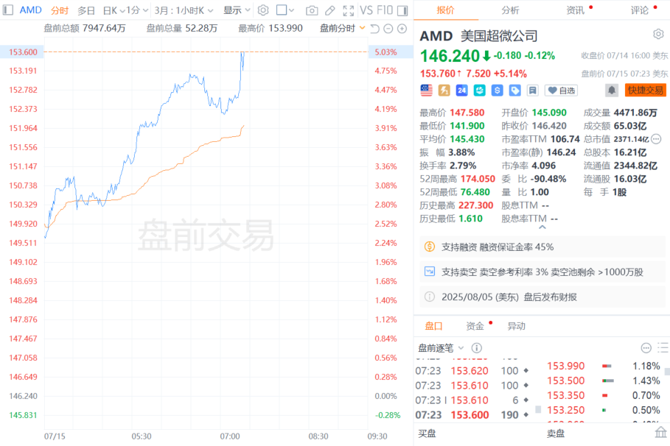Select the 多日 multi-day chart tab
This screenshot has height=446, width=670.
[86, 10]
